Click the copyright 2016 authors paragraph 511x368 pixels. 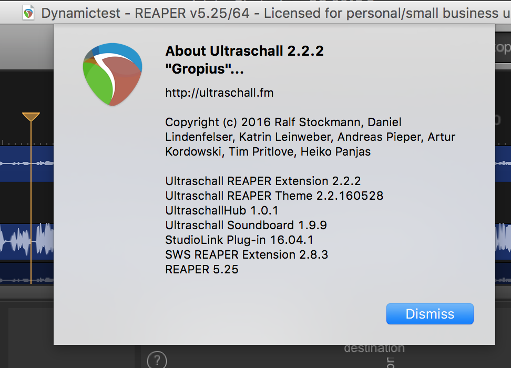pyautogui.click(x=310, y=137)
